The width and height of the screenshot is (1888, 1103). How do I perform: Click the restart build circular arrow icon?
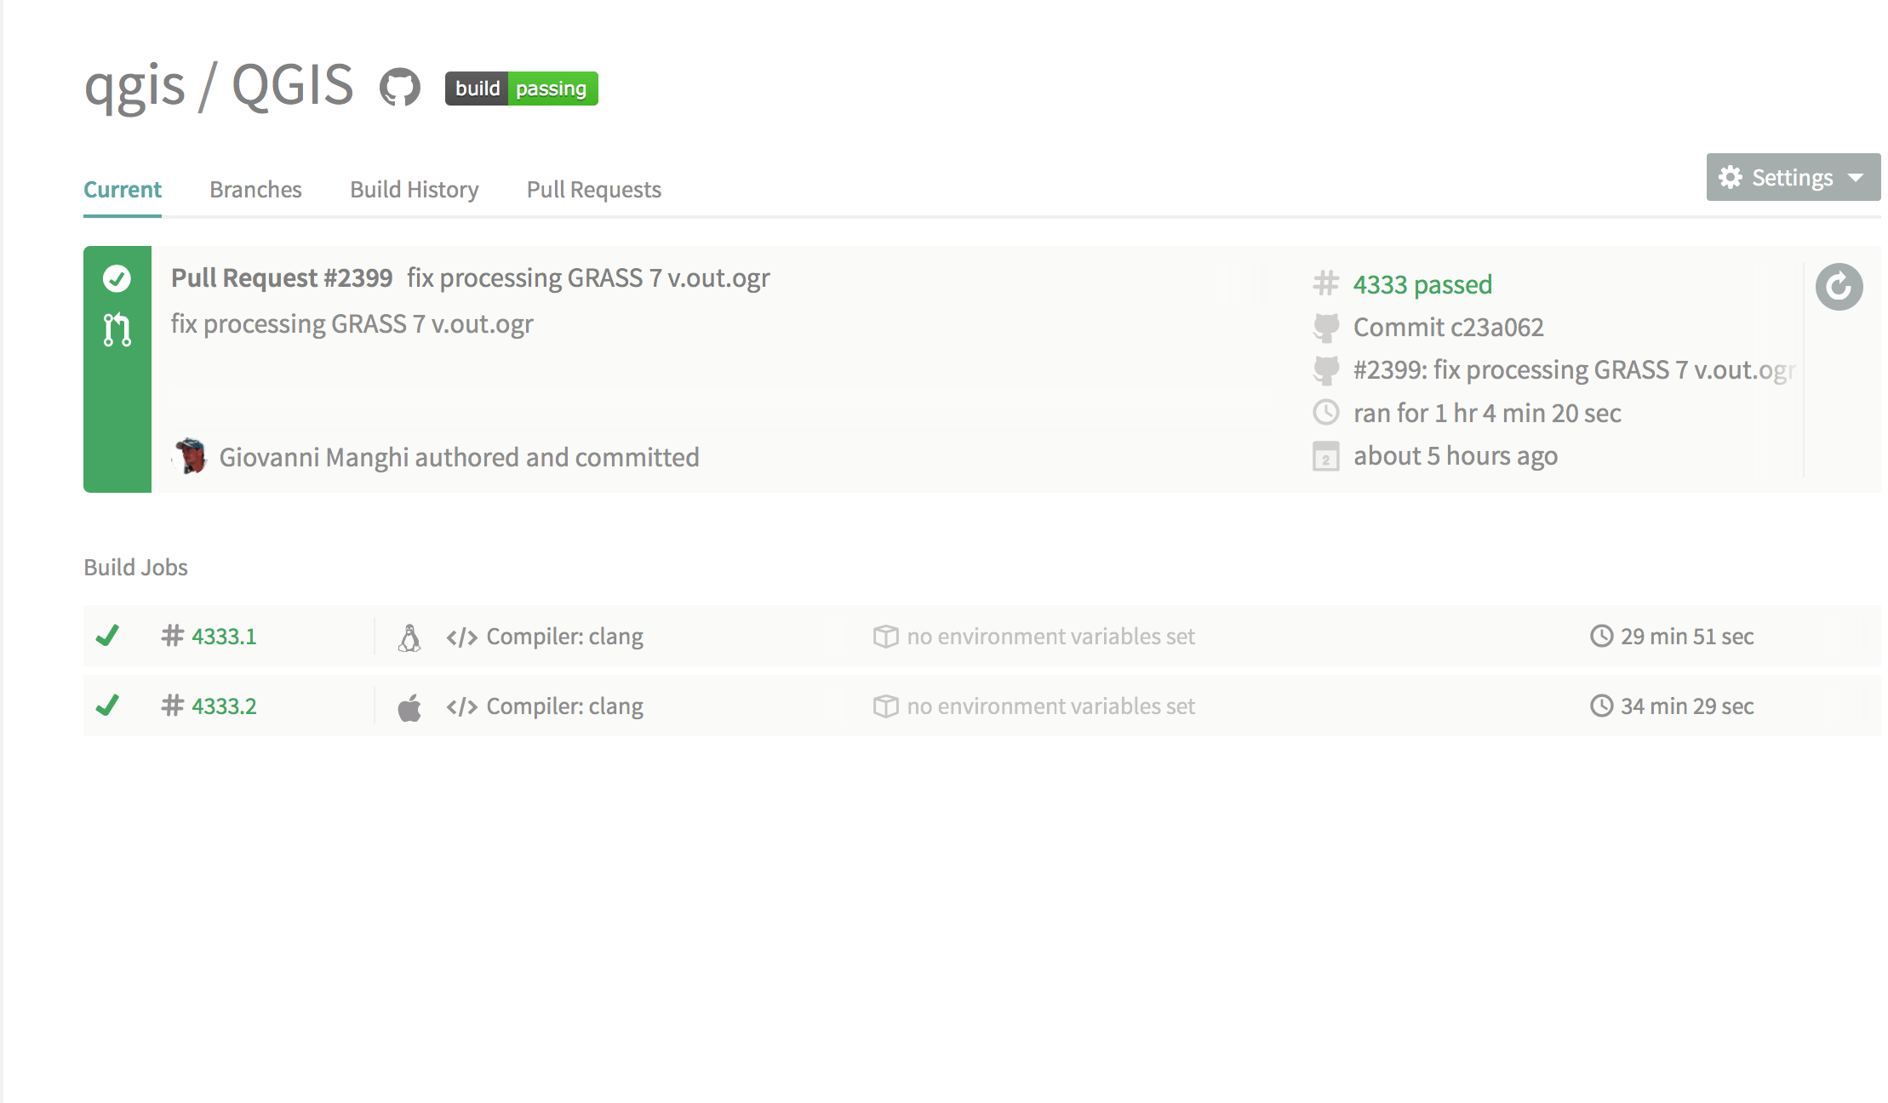1839,287
